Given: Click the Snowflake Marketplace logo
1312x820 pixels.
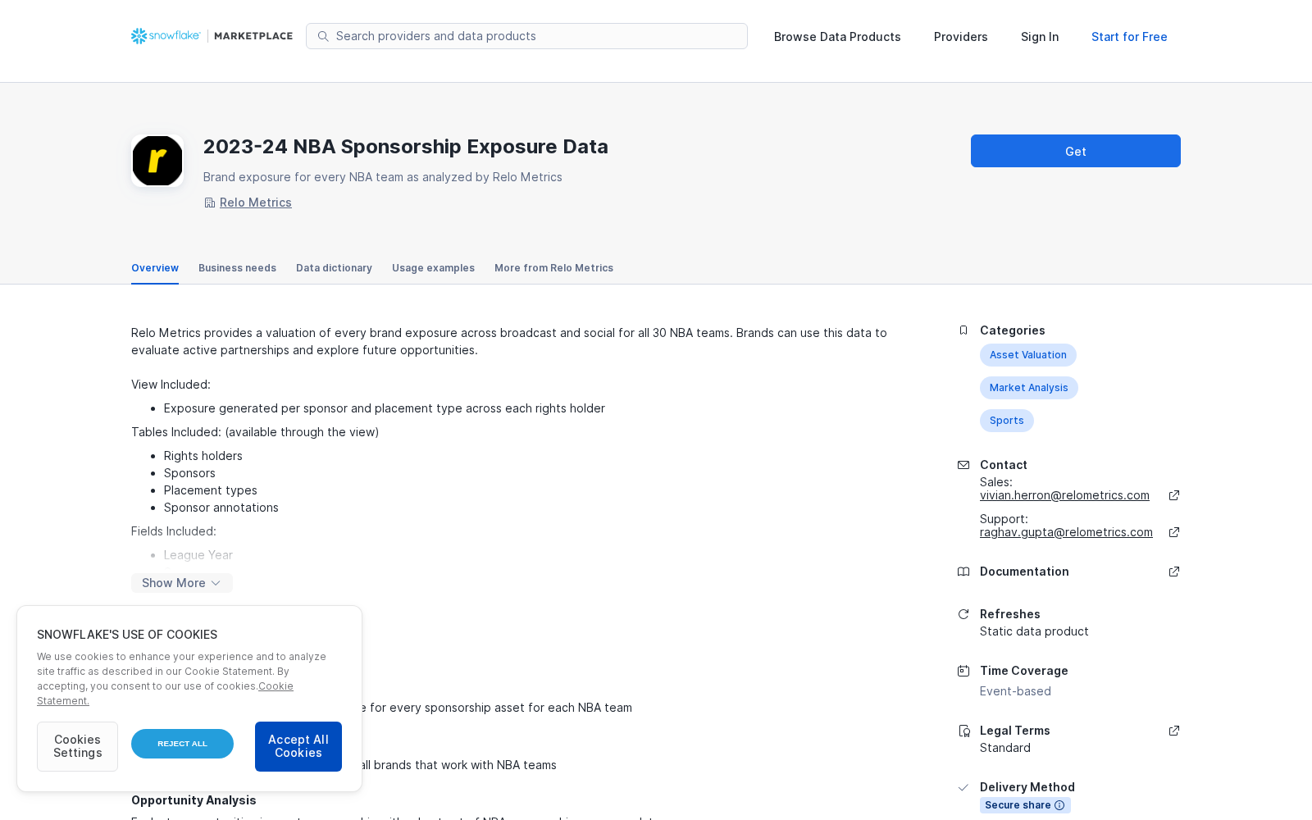Looking at the screenshot, I should point(212,36).
